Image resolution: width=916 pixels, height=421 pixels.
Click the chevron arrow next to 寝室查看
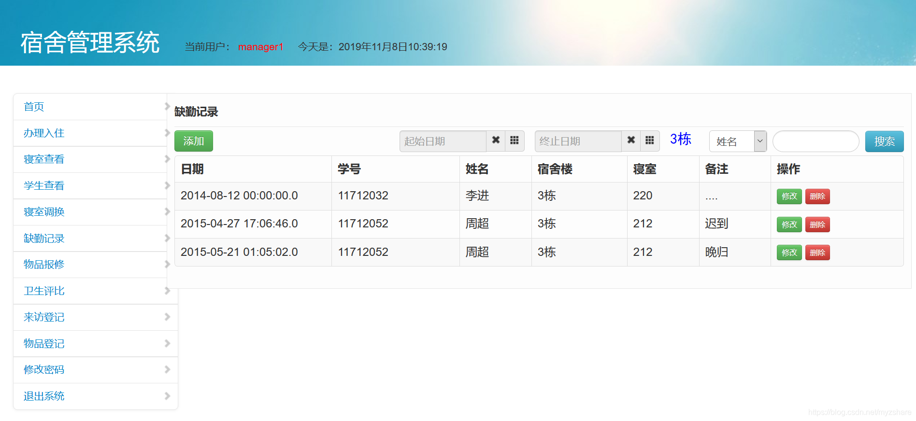167,159
